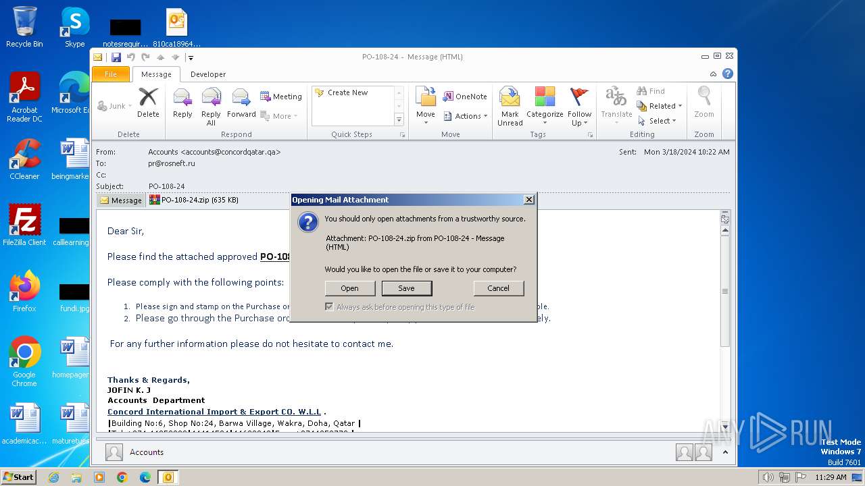Open the Categorize color menu
Image resolution: width=865 pixels, height=486 pixels.
point(545,107)
